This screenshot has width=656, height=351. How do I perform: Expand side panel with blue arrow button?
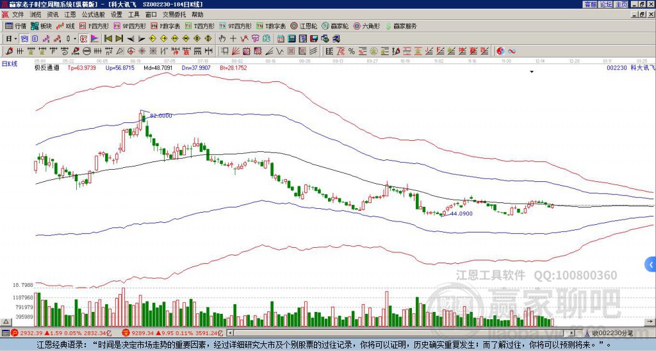tap(651, 265)
